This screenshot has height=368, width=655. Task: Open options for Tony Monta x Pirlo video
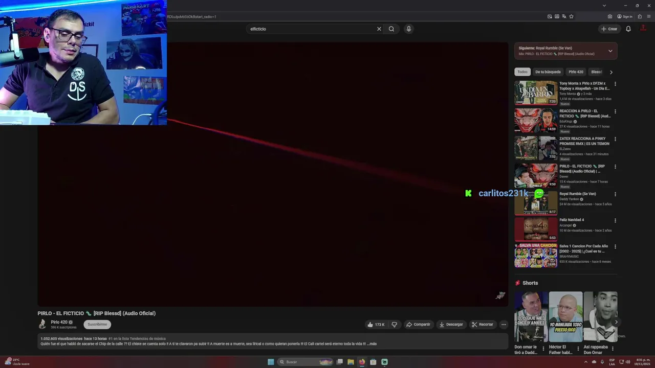point(615,84)
